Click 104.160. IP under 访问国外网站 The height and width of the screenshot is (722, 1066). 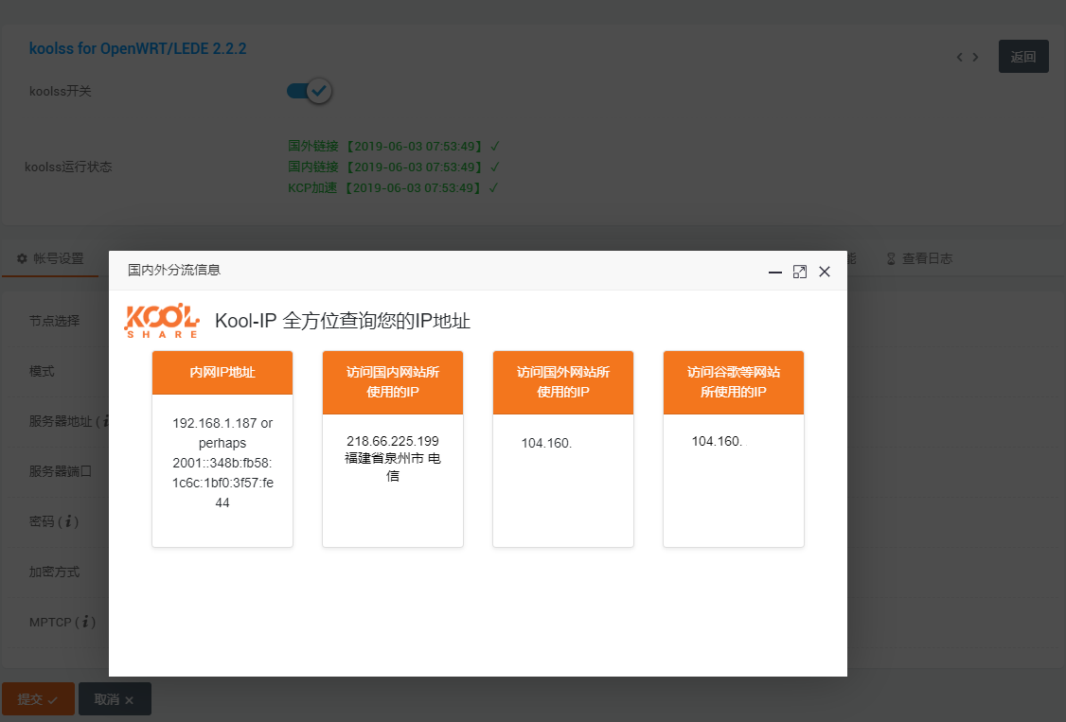(546, 443)
